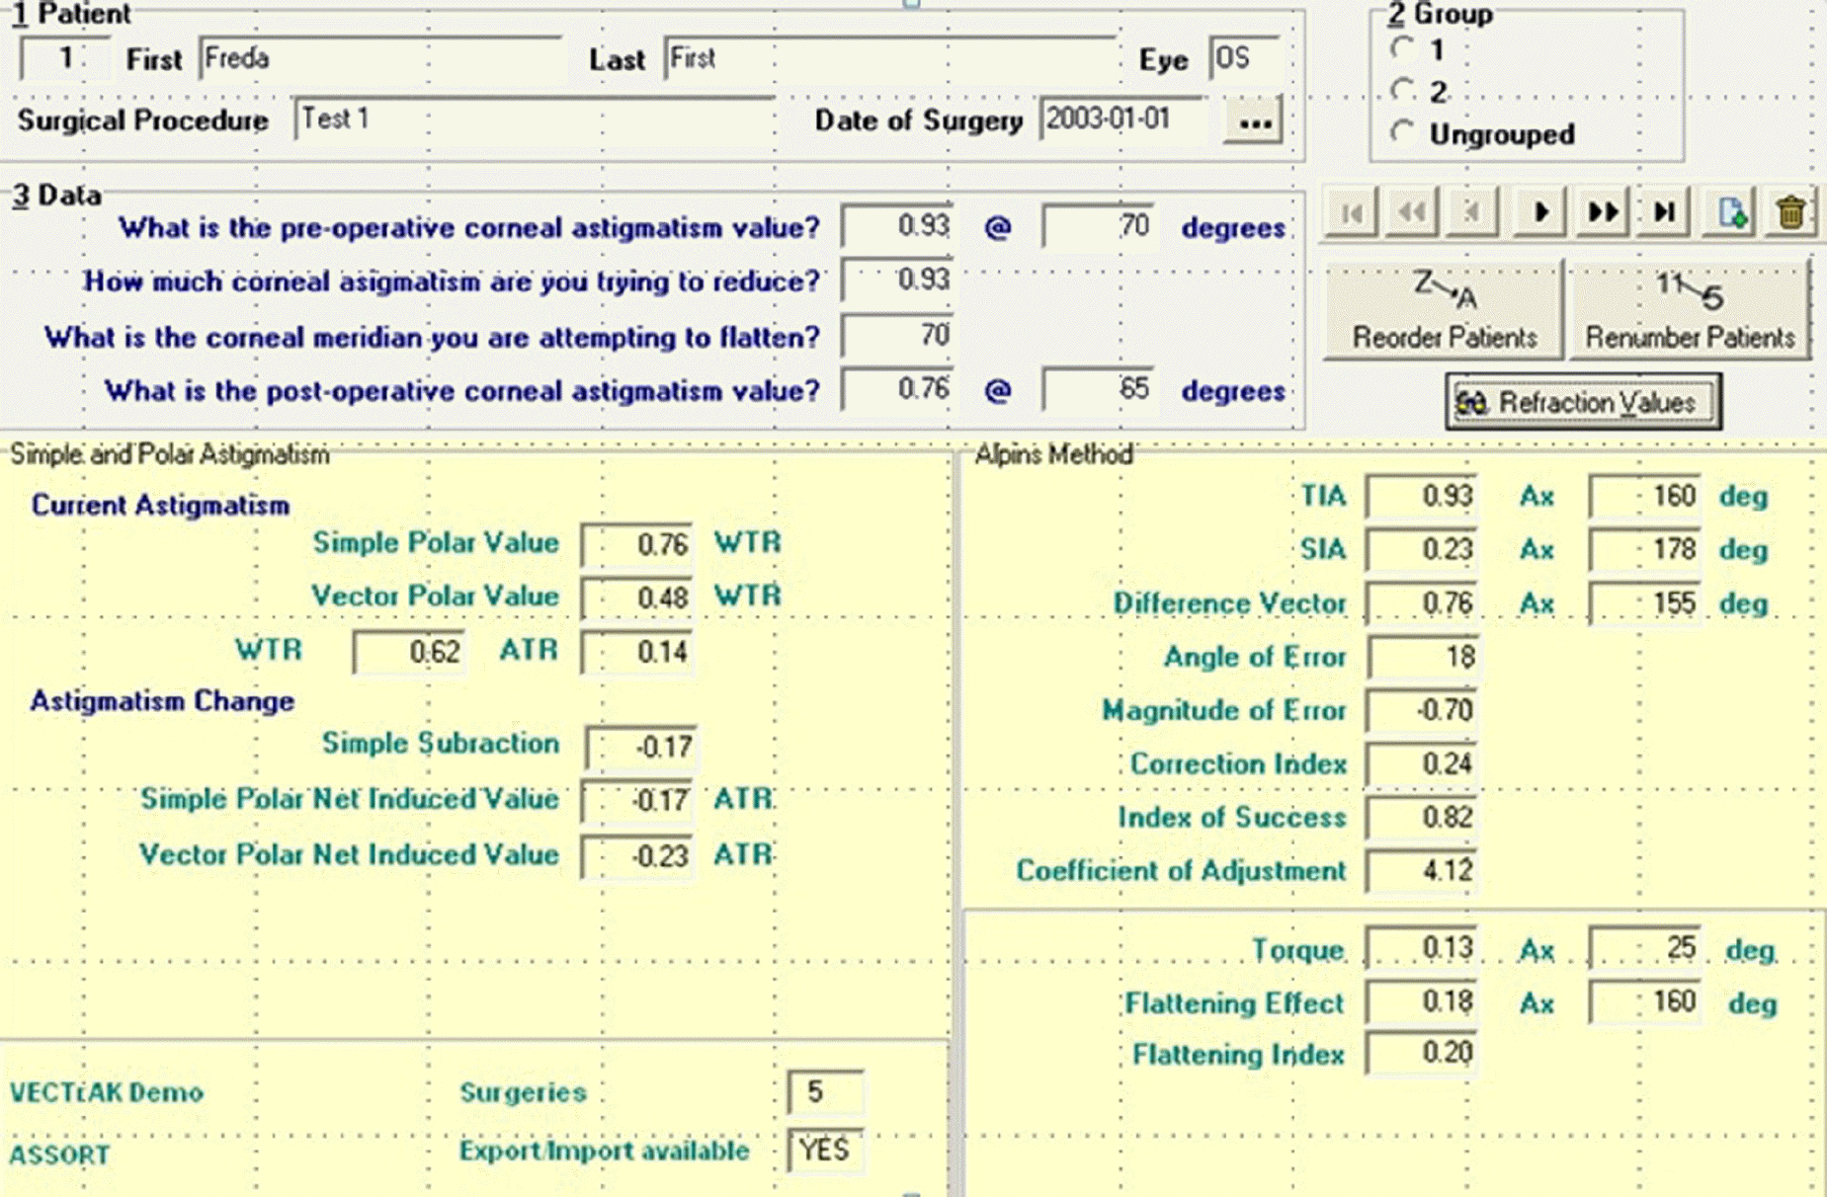Image resolution: width=1827 pixels, height=1197 pixels.
Task: Click the ATR value 0.14
Action: [x=637, y=652]
